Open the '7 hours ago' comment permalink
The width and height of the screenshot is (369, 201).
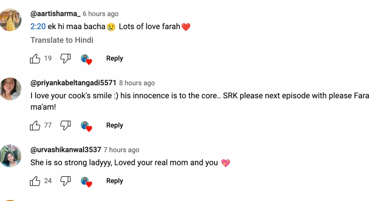pos(121,150)
